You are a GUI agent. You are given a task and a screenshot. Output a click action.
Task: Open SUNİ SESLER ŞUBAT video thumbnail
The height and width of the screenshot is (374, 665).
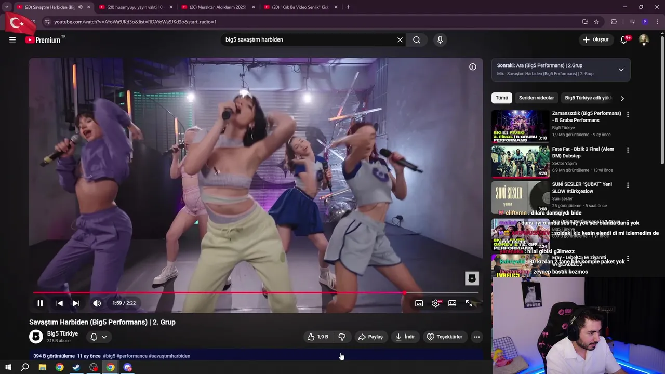click(x=520, y=197)
